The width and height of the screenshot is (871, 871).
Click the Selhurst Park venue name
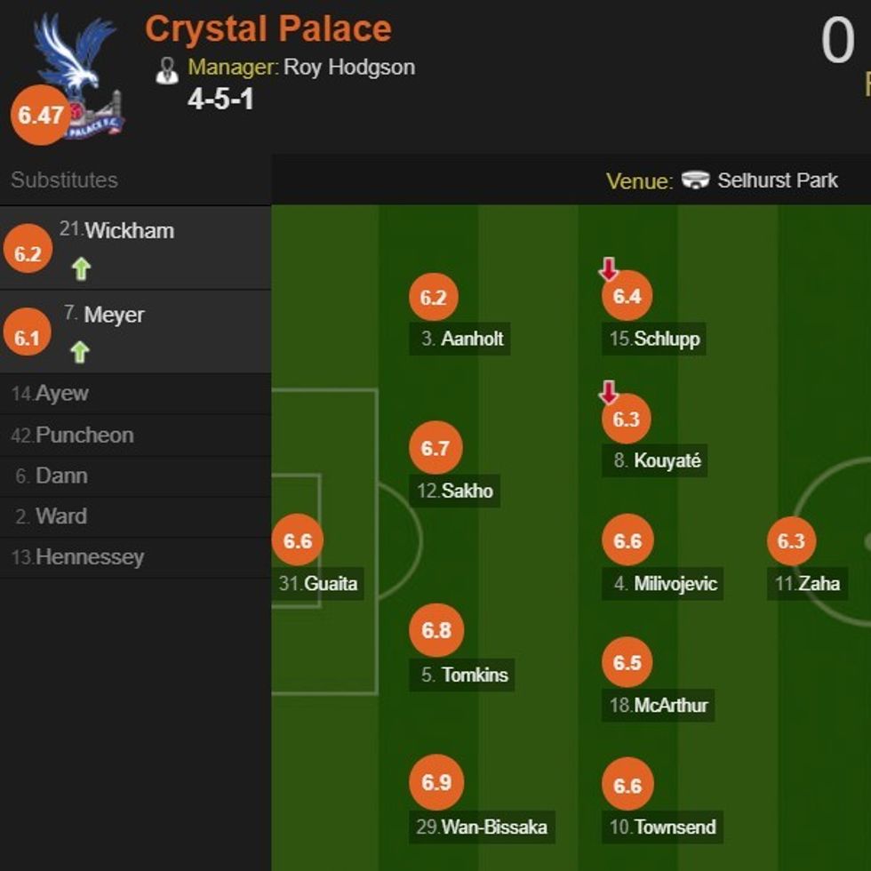coord(777,180)
